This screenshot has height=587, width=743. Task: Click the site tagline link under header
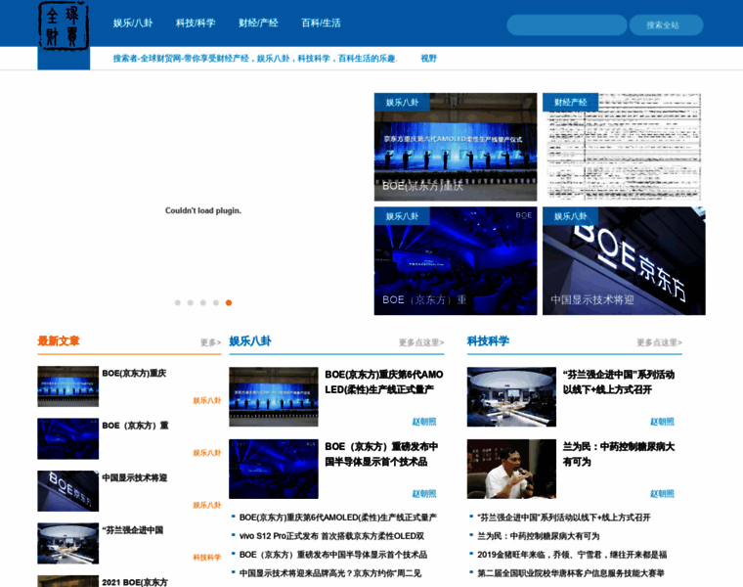coord(255,59)
